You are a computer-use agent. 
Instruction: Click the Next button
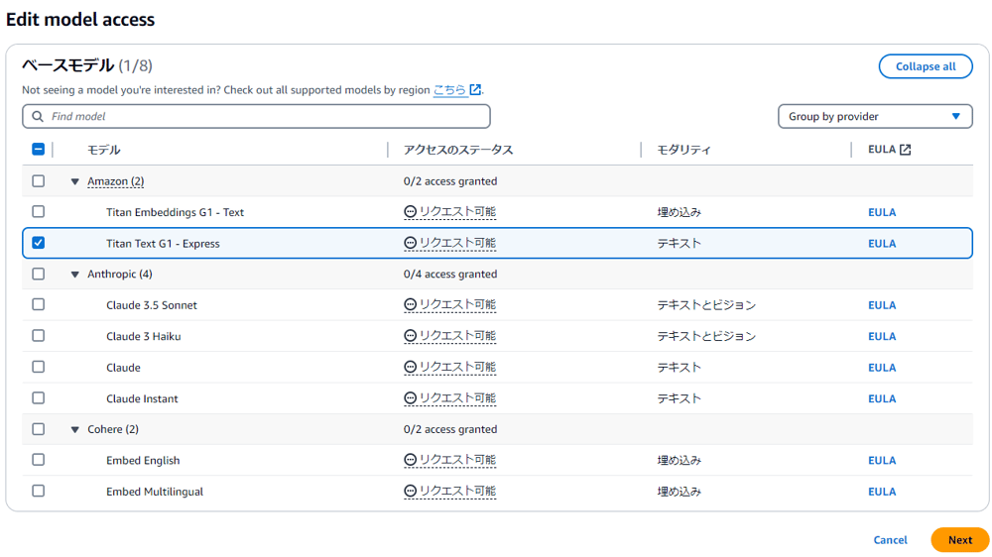(959, 540)
